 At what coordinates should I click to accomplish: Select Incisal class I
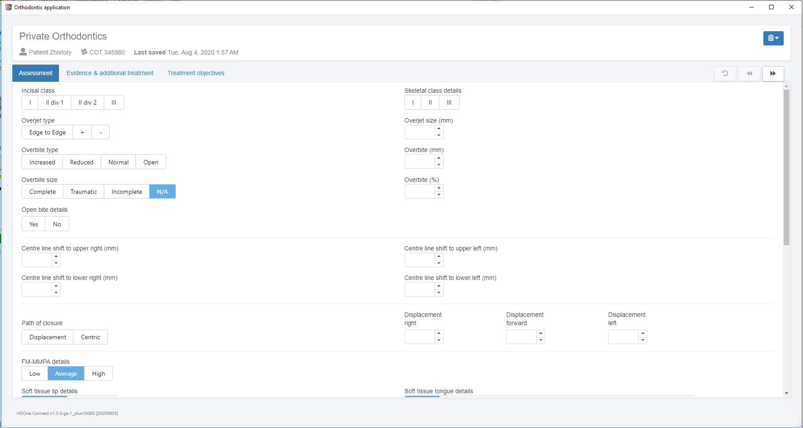(30, 102)
